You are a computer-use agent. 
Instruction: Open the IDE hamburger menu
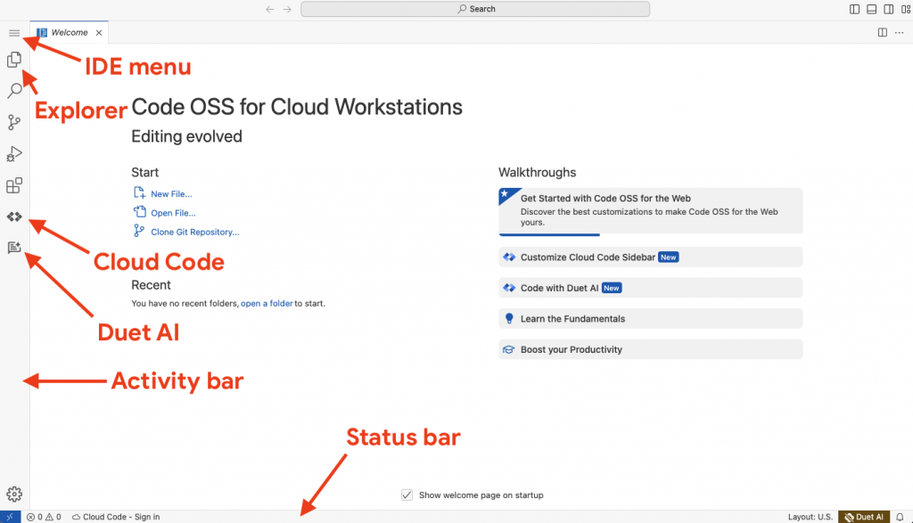[14, 33]
